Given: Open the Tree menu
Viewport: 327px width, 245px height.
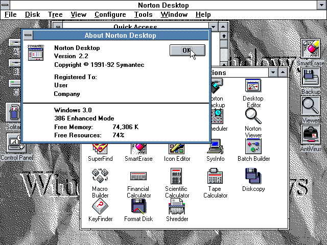Looking at the screenshot, I should pyautogui.click(x=55, y=15).
